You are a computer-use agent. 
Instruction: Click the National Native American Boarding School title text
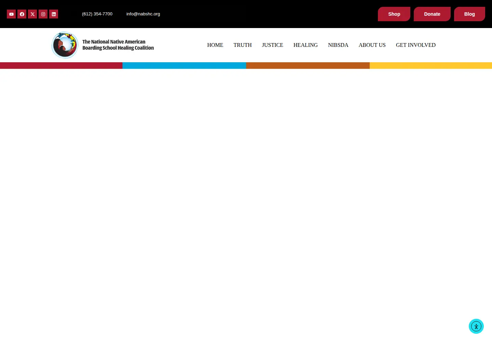[118, 45]
